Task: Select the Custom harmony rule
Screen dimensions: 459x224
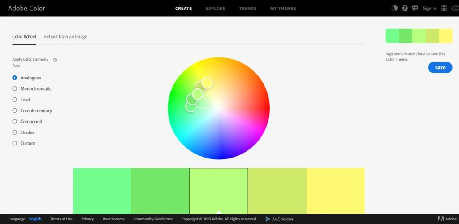Action: point(24,143)
